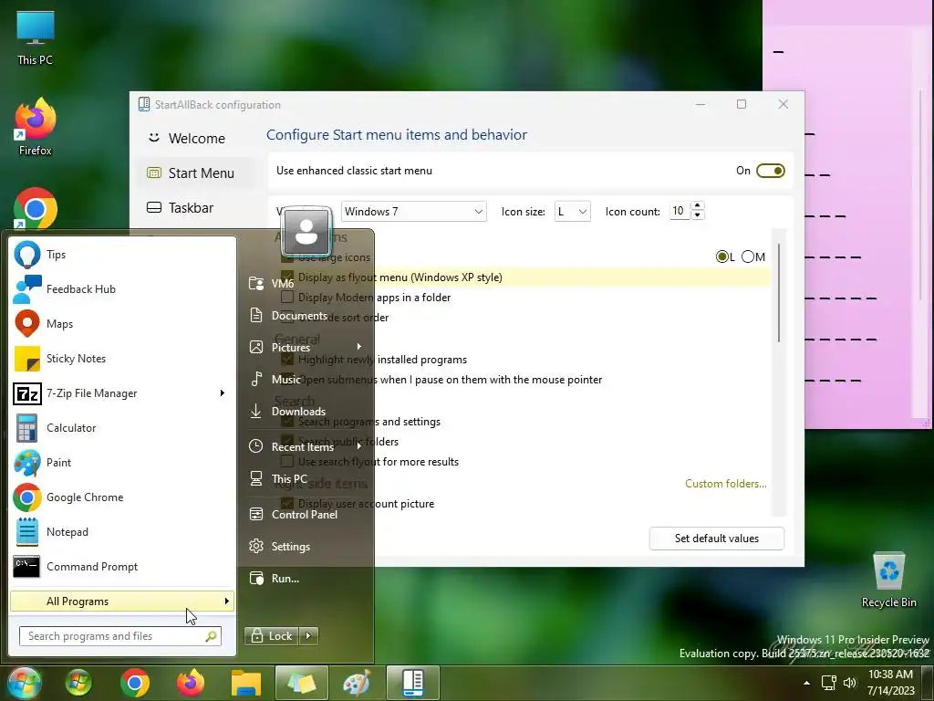Open power options arrow next to Lock
934x701 pixels.
(308, 636)
